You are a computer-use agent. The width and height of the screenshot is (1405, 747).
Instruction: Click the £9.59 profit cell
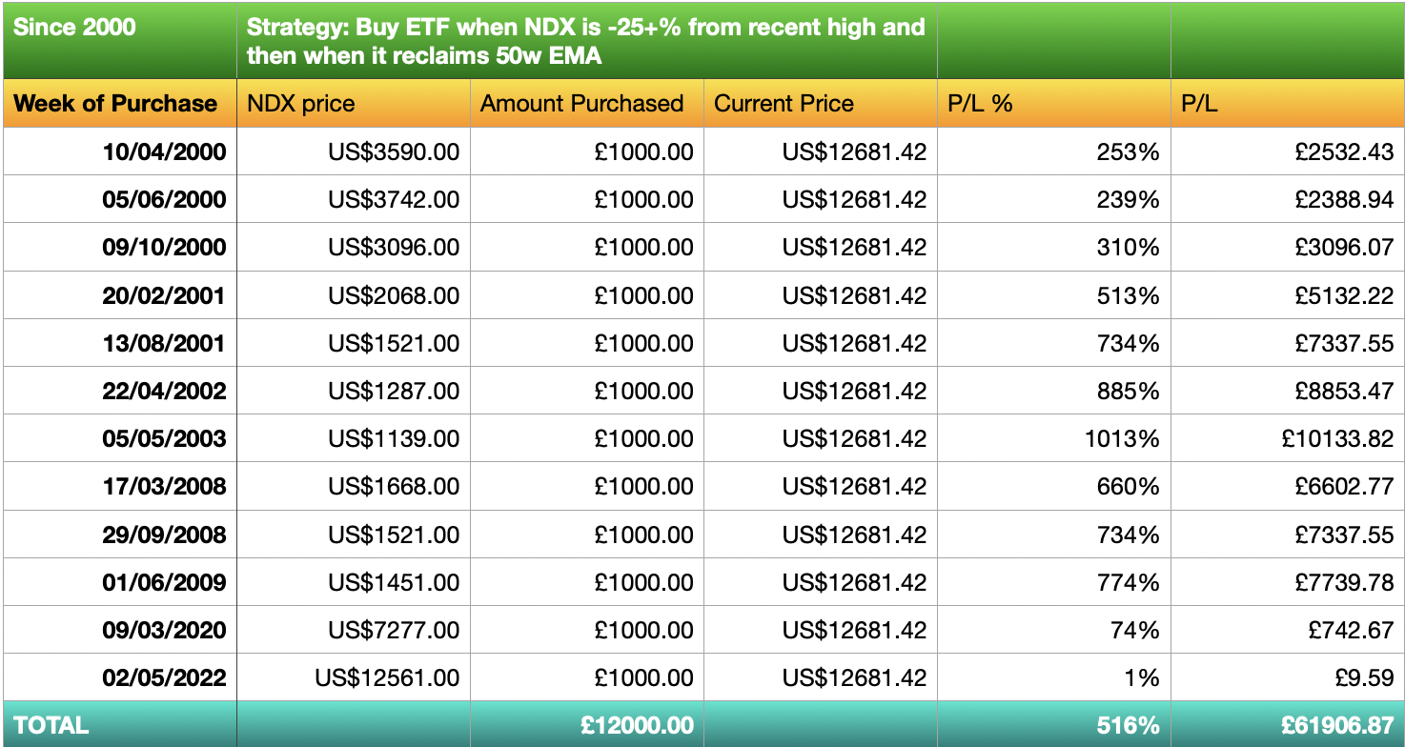tap(1288, 677)
